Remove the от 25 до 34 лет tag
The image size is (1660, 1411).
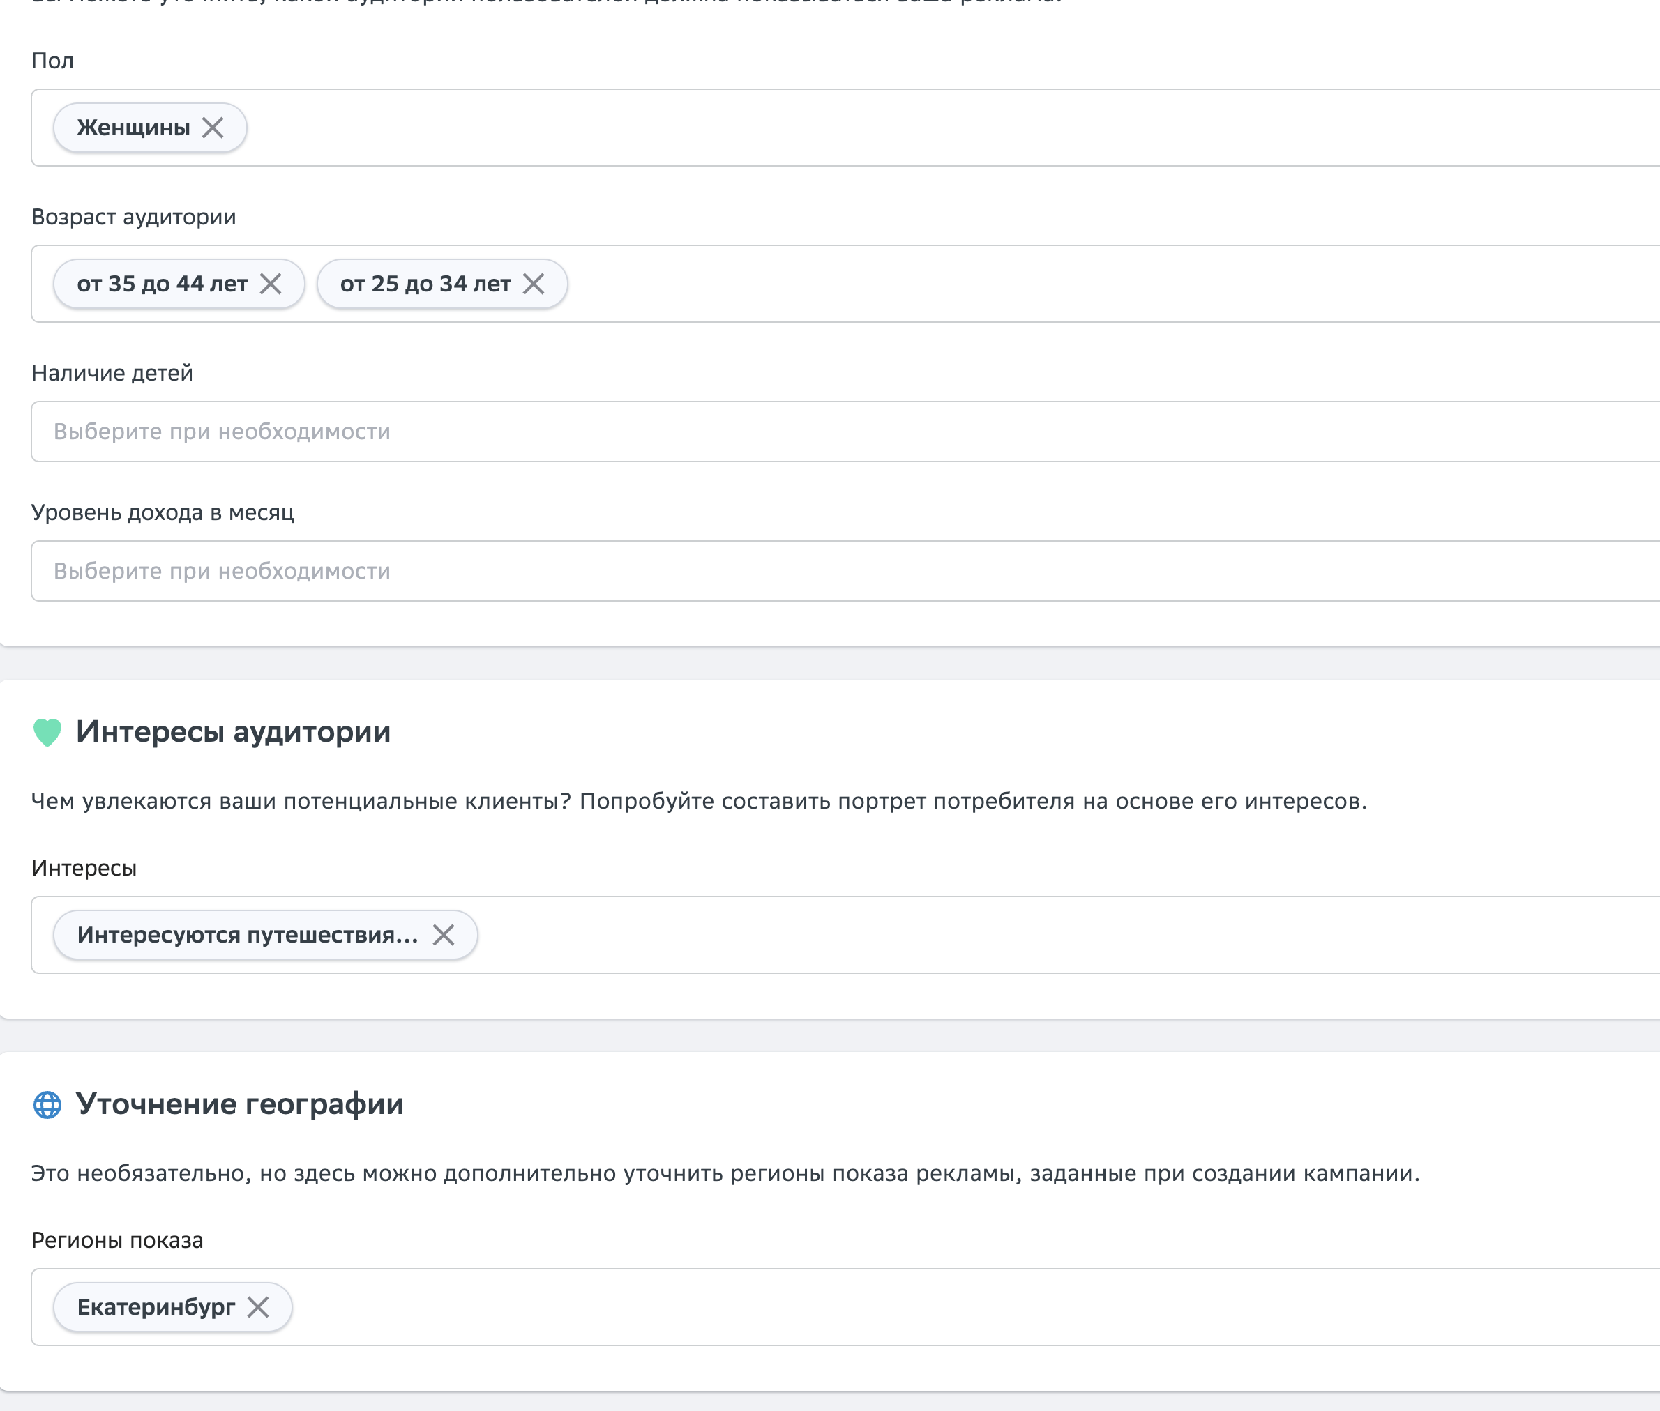click(534, 284)
